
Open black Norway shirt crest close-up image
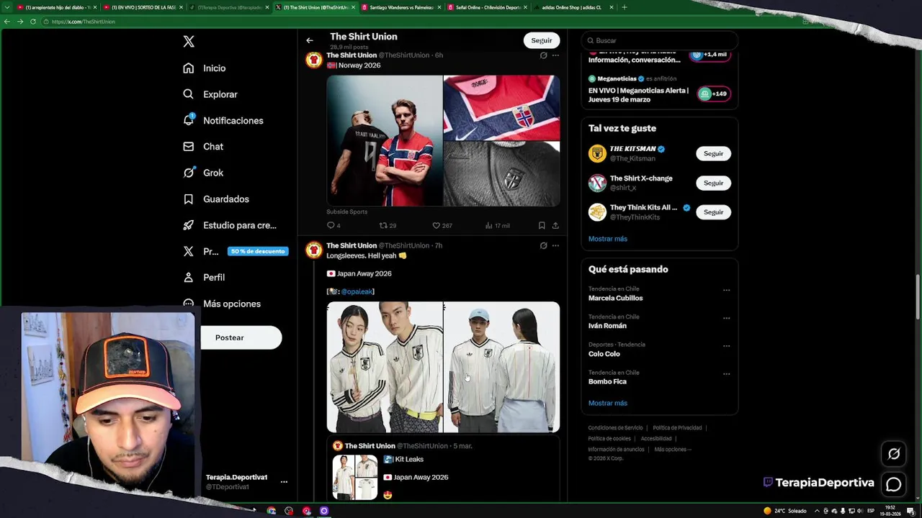click(x=501, y=174)
